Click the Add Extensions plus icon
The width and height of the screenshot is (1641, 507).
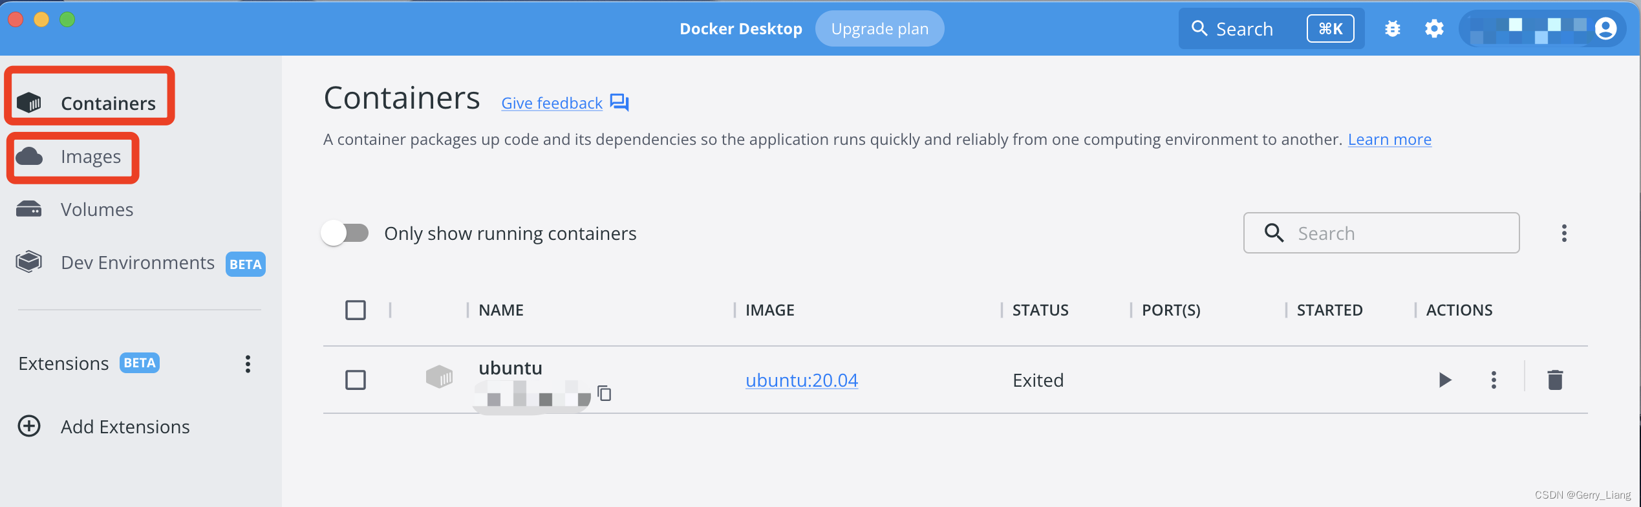pos(29,426)
